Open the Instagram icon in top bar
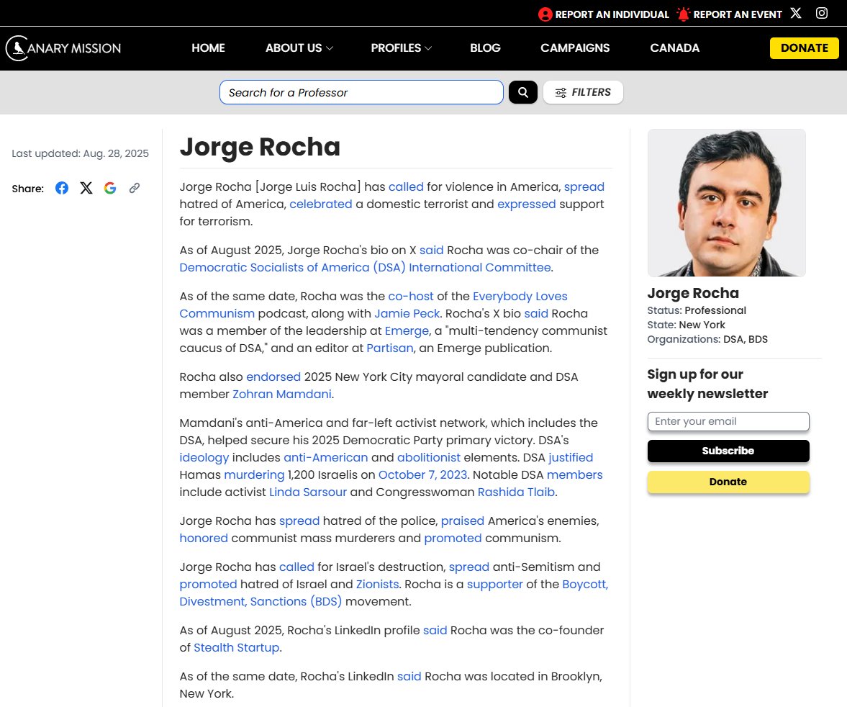The image size is (847, 707). 822,13
